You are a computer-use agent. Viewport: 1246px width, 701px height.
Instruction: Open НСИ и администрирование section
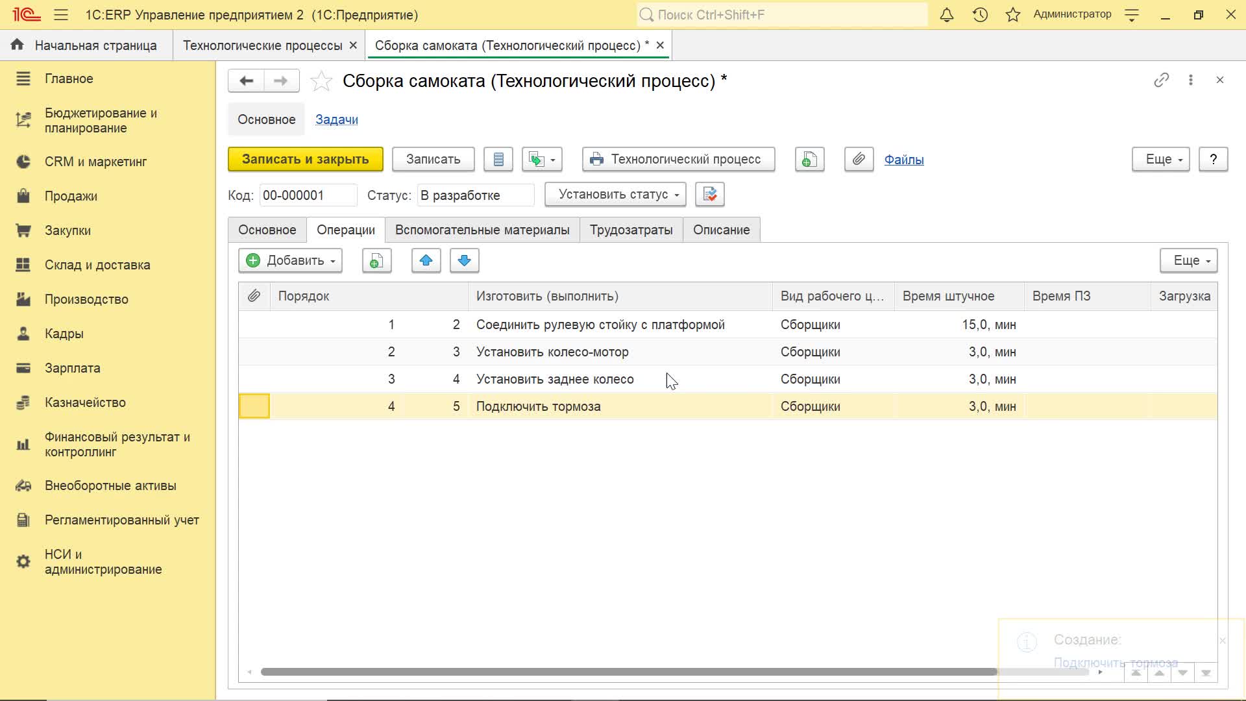tap(103, 562)
